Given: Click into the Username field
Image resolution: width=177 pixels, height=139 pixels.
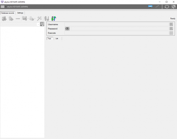Looking at the screenshot, I should point(117,24).
